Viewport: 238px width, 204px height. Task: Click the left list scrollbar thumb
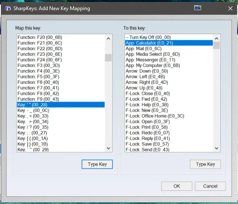click(108, 58)
